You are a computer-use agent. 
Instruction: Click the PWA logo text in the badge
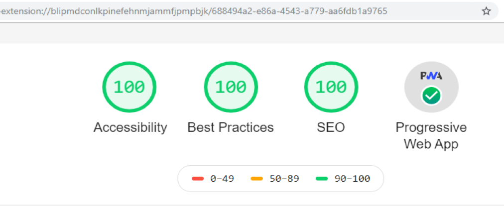431,76
